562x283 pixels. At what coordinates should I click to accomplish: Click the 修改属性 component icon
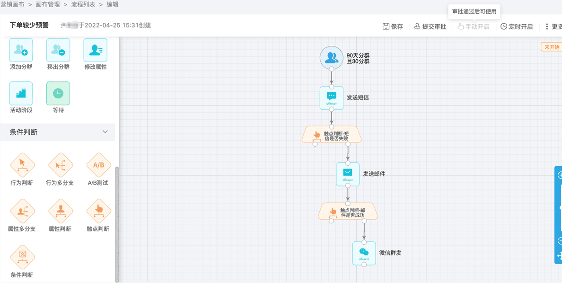(x=96, y=50)
